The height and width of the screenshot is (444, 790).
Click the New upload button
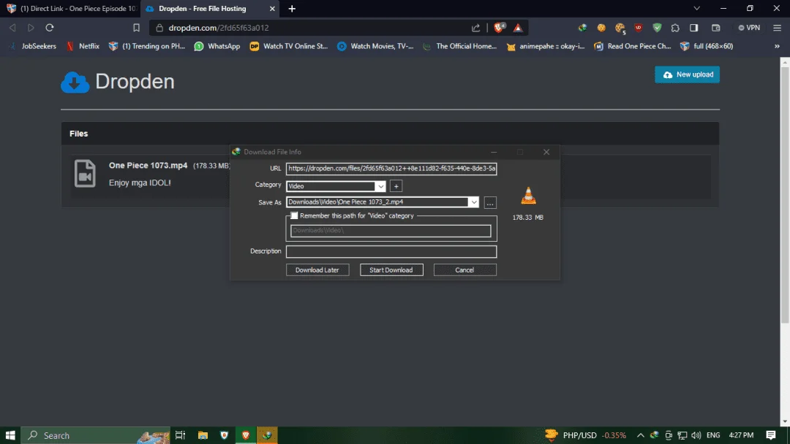pyautogui.click(x=687, y=74)
